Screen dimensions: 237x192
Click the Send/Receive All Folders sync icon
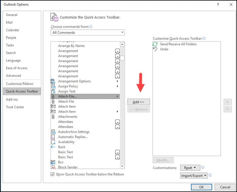point(155,44)
